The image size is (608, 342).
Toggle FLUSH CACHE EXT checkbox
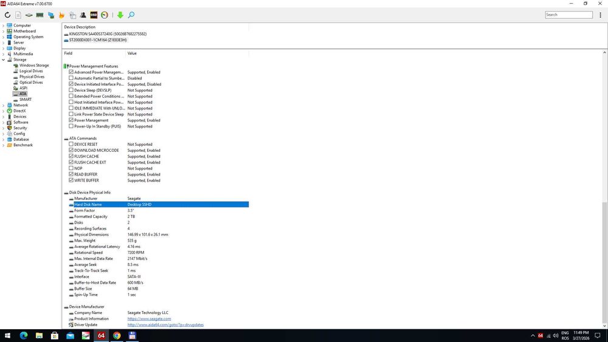tap(71, 162)
